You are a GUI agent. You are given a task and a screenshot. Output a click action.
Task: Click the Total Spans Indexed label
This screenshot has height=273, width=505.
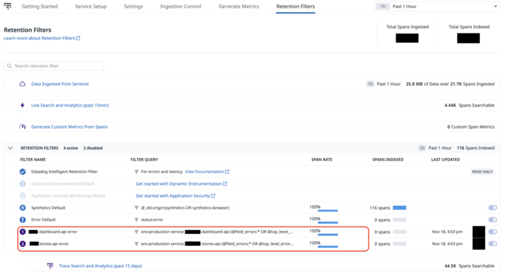(469, 27)
